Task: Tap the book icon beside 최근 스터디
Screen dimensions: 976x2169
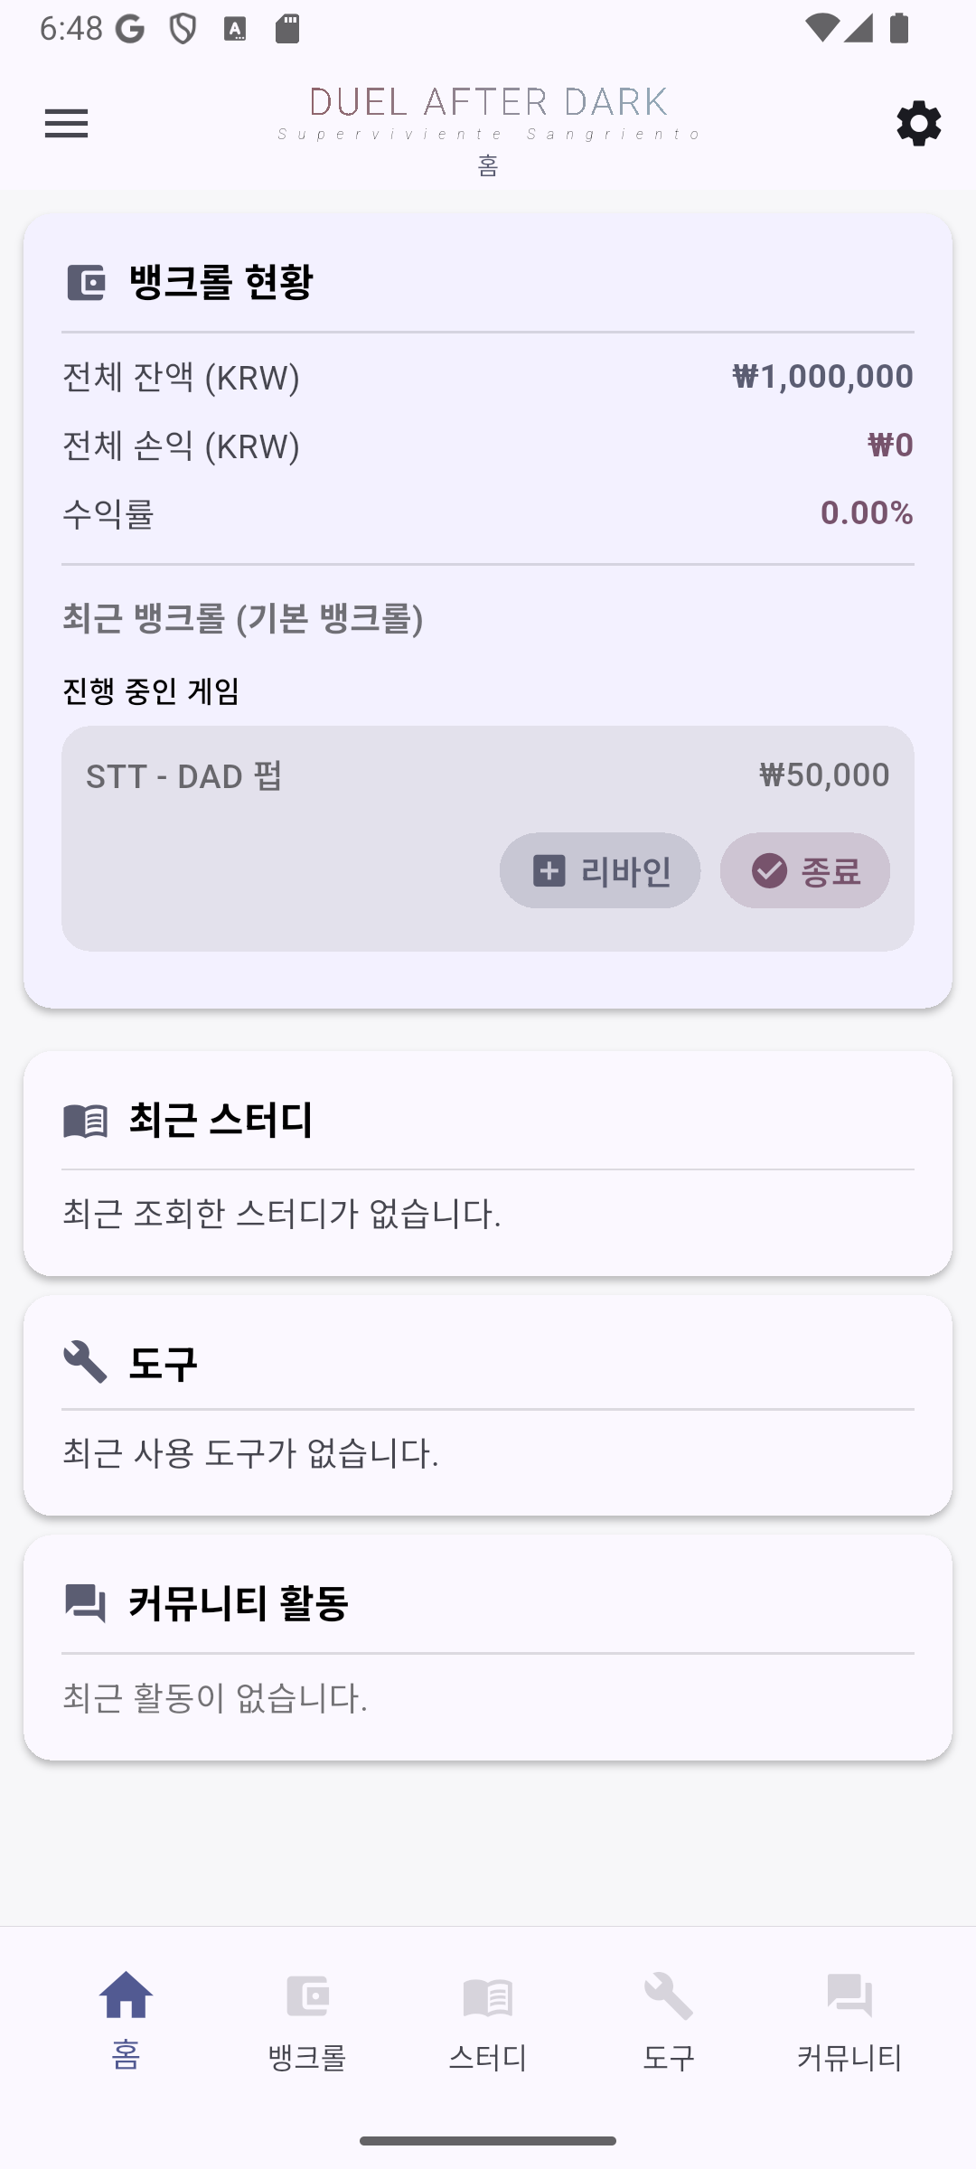Action: 86,1121
